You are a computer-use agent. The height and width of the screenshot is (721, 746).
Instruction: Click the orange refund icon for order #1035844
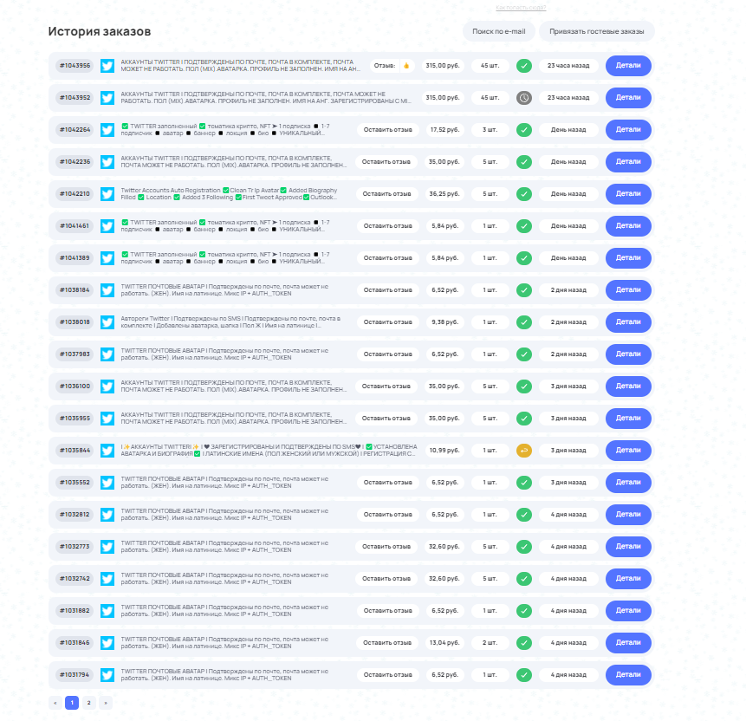click(x=524, y=451)
